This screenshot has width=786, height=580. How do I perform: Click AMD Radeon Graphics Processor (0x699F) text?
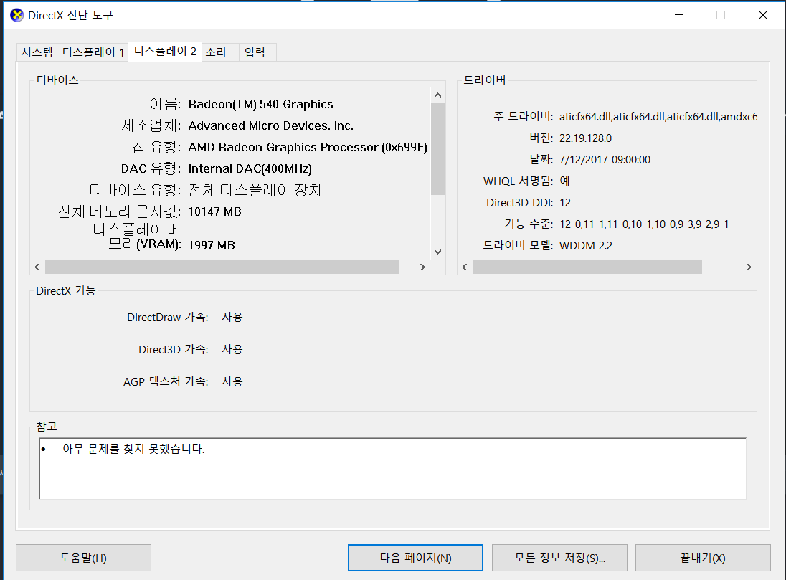308,148
